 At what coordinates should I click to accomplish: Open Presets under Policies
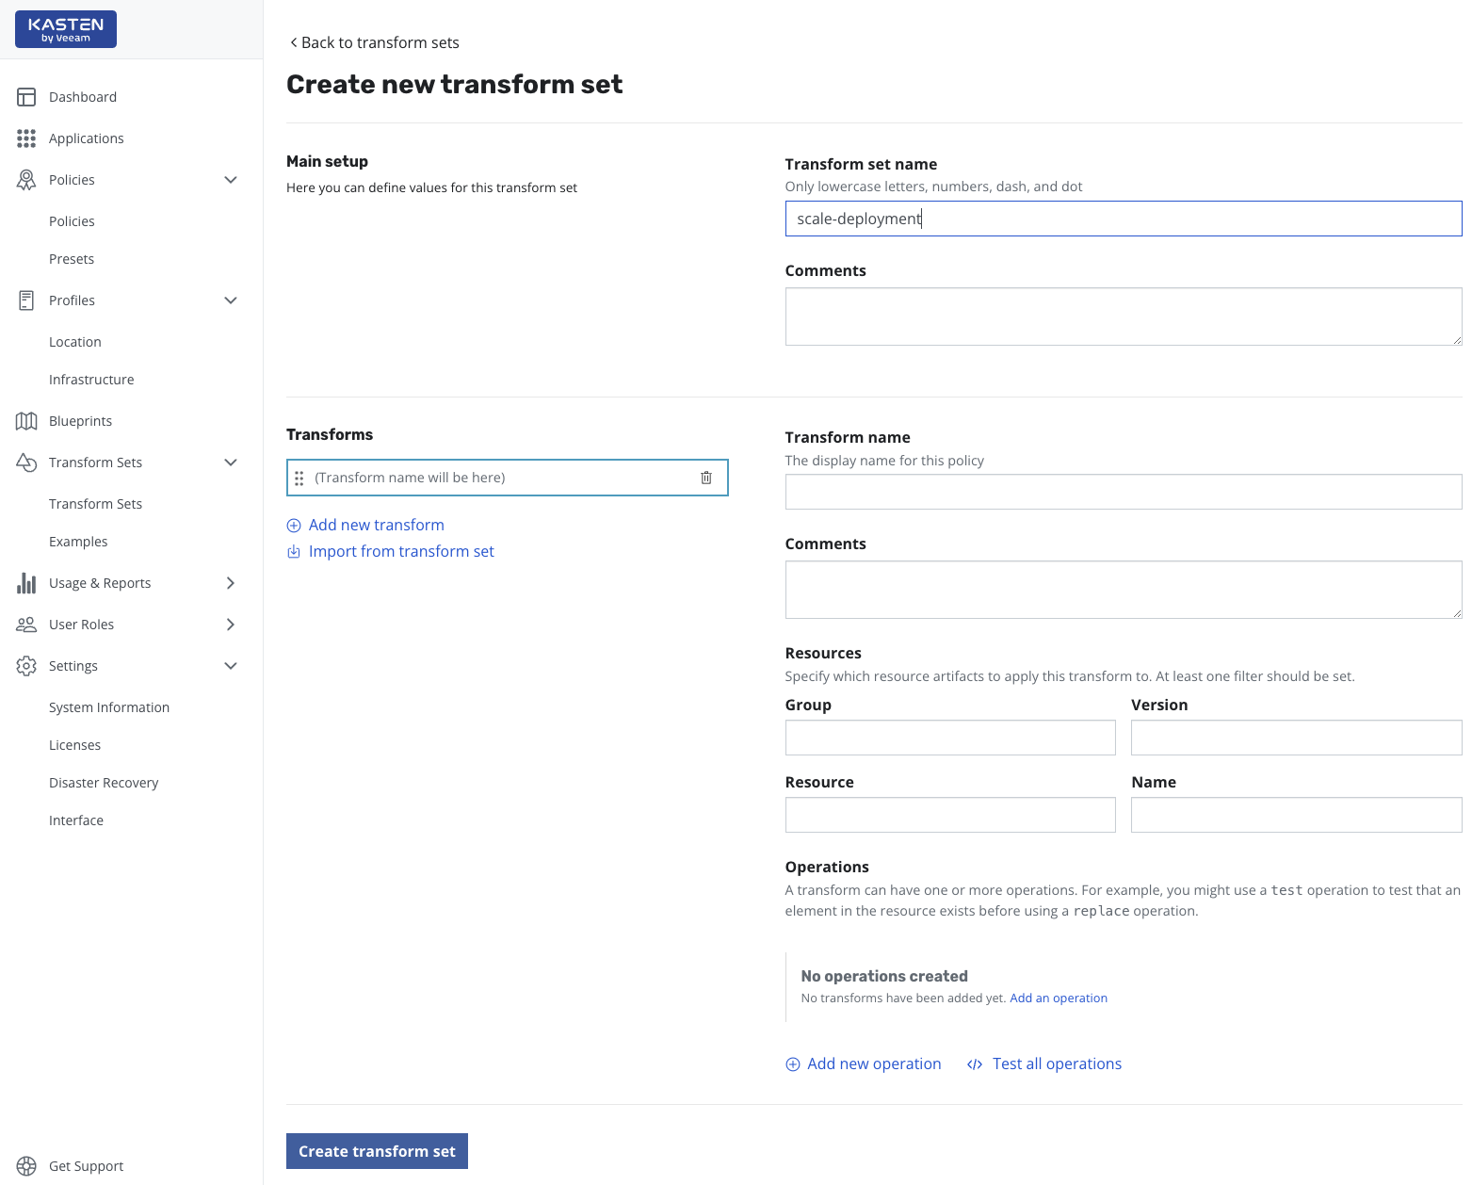(72, 259)
